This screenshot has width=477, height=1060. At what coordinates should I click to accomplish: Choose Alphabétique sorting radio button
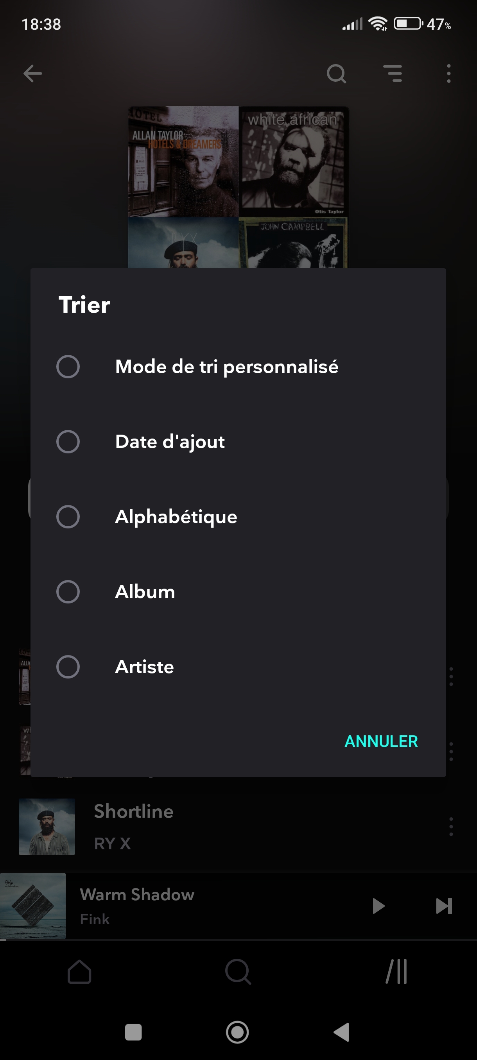(68, 516)
